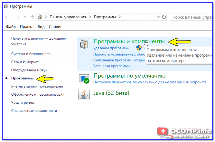This screenshot has height=142, width=215.
Task: Click the Java coffee cup icon
Action: tap(84, 94)
